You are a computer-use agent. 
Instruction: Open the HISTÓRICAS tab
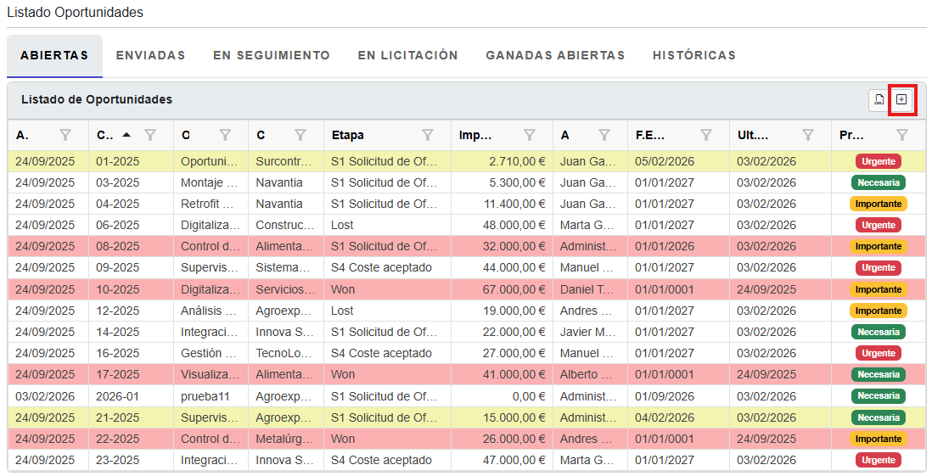click(x=693, y=55)
